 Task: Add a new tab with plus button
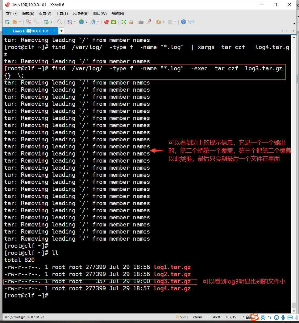click(x=61, y=31)
